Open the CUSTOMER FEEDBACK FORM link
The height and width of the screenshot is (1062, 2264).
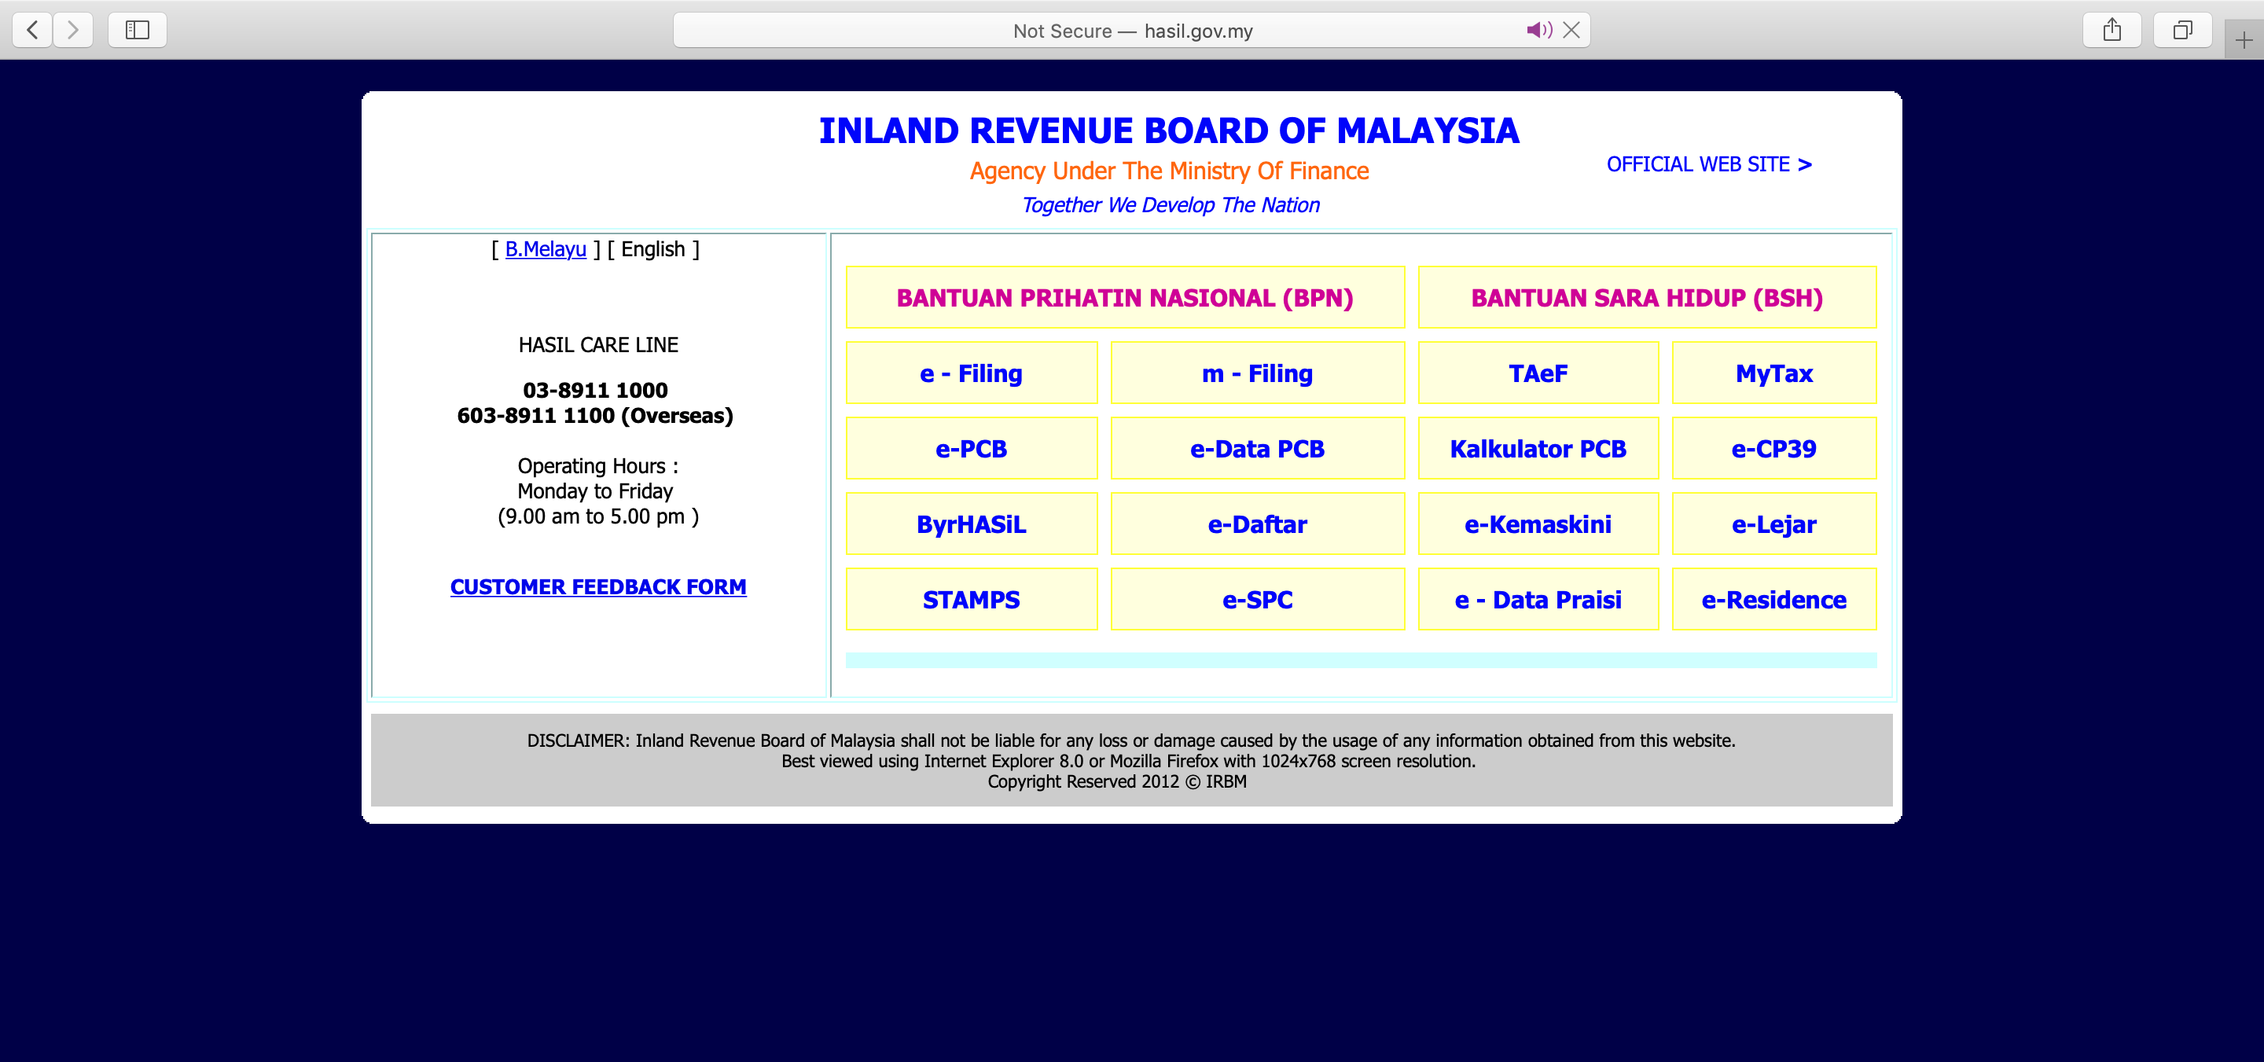tap(597, 586)
